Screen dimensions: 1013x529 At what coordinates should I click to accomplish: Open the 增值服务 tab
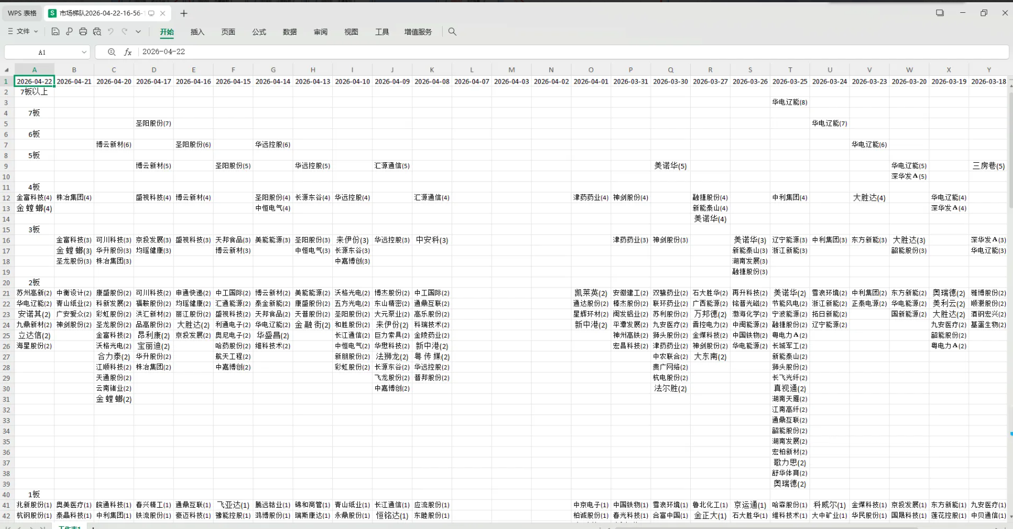(417, 32)
